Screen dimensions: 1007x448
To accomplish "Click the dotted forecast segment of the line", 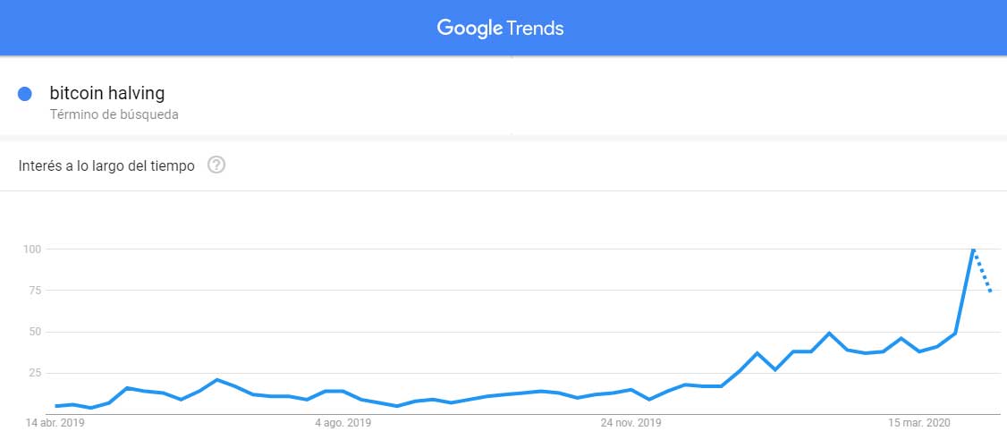I will pos(983,271).
